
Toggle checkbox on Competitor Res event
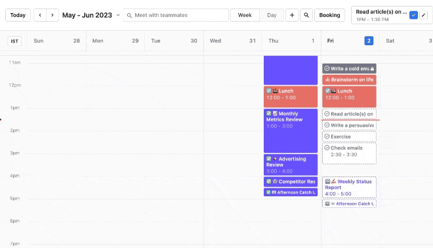(x=269, y=181)
